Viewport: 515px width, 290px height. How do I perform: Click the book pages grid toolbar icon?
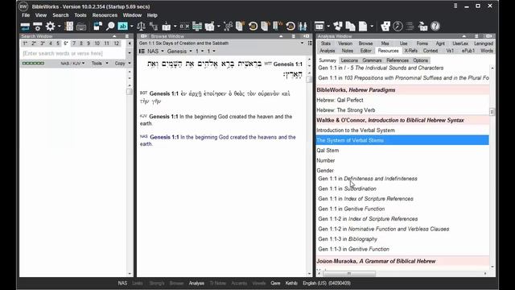pyautogui.click(x=69, y=26)
